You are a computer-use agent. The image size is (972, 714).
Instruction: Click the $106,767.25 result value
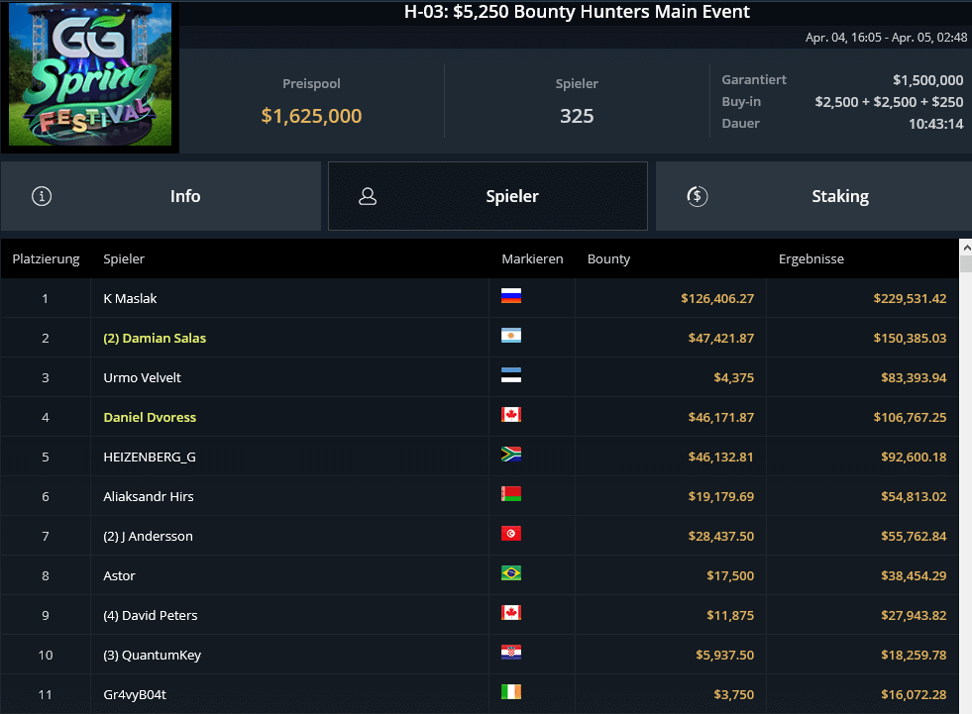[910, 418]
